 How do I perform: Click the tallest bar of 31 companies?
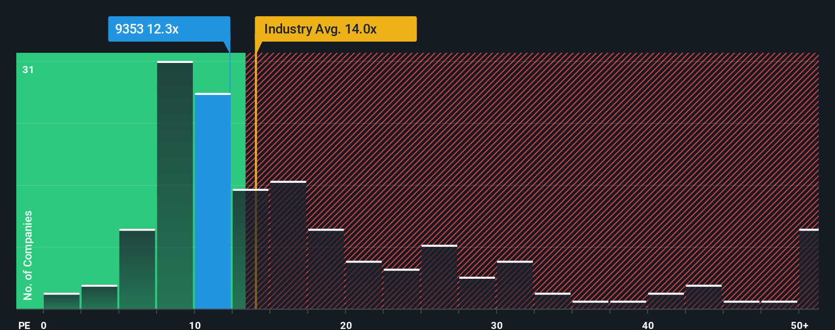[175, 185]
